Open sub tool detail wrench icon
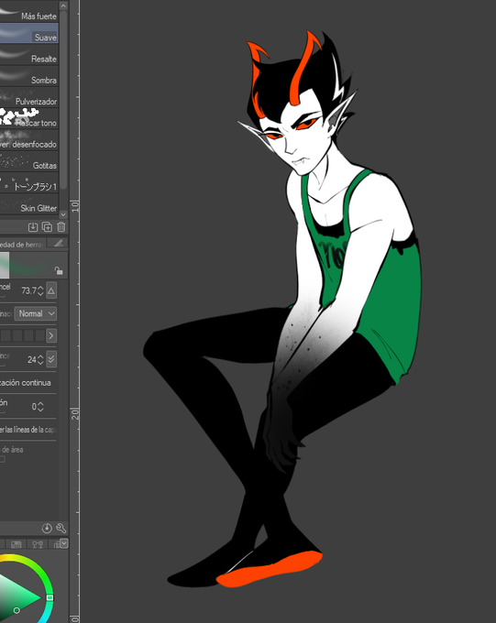This screenshot has width=496, height=623. coord(61,528)
